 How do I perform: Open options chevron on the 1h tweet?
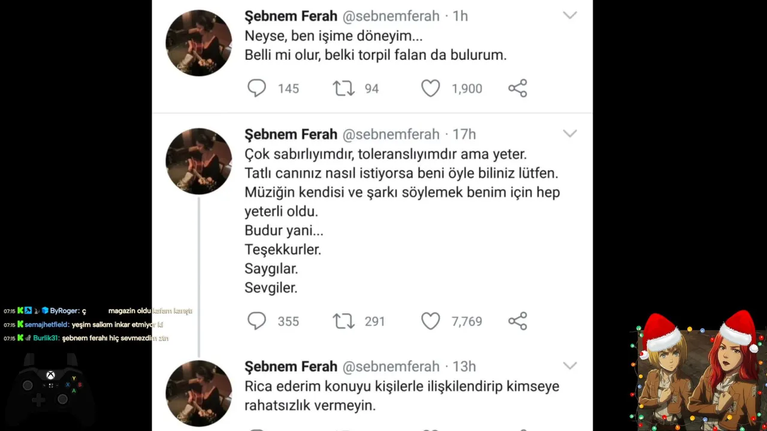click(x=570, y=16)
